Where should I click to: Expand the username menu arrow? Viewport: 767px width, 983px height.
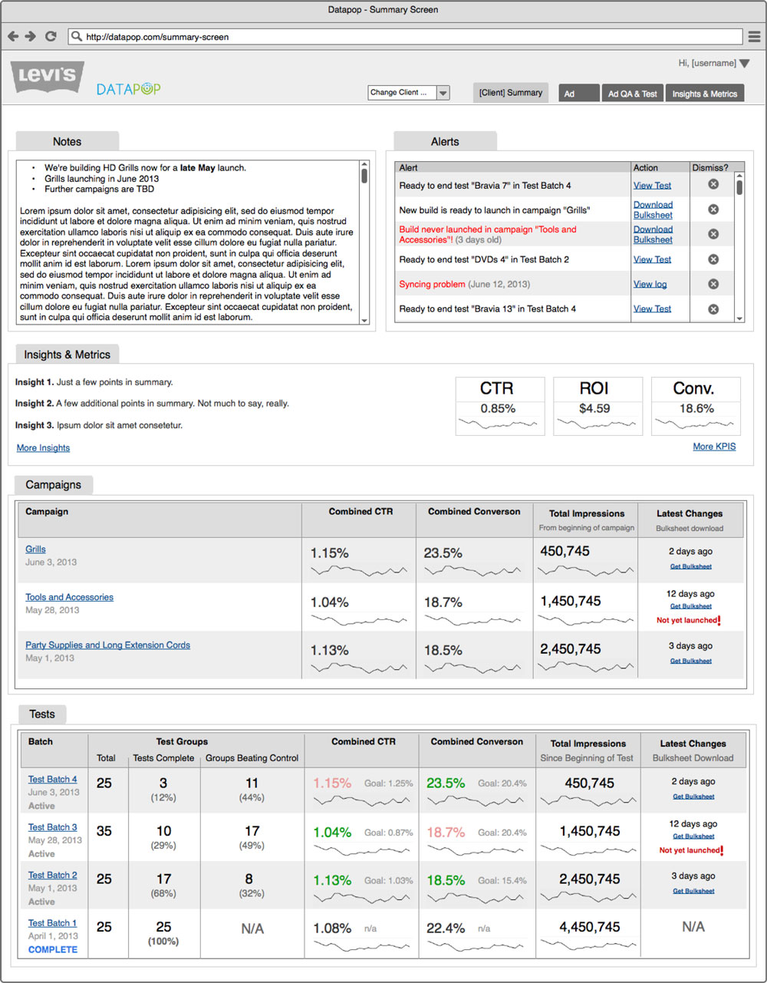(x=744, y=64)
